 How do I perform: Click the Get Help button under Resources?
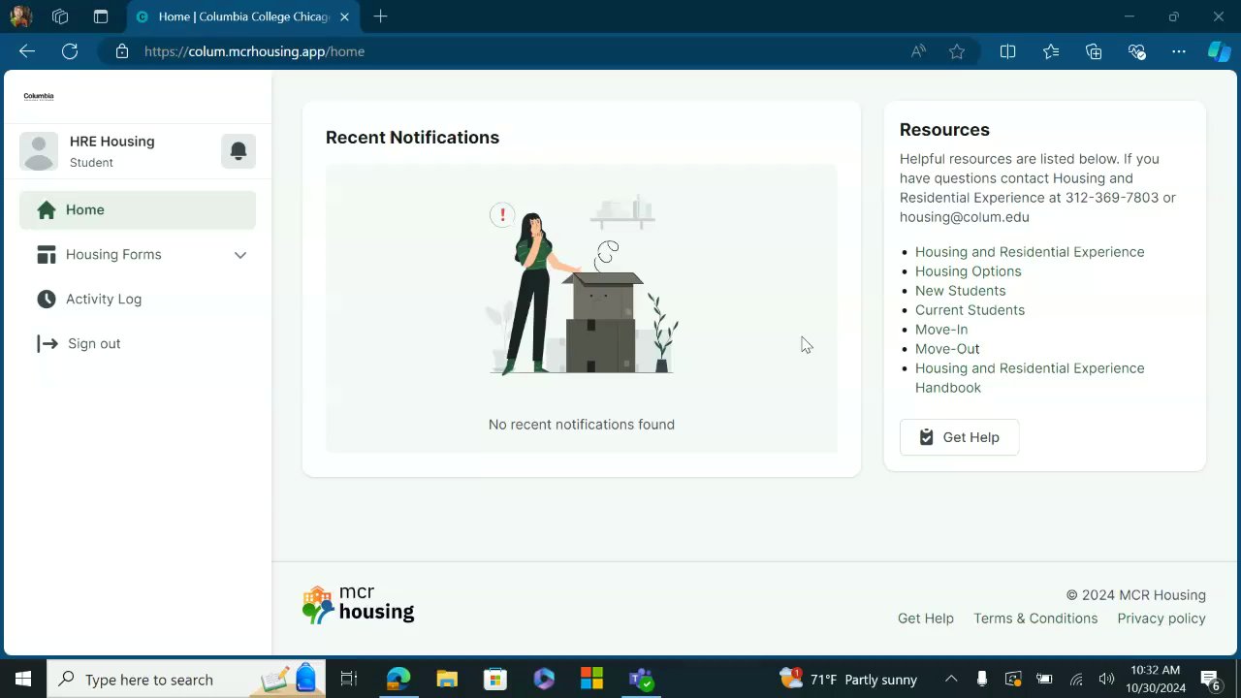click(x=959, y=437)
